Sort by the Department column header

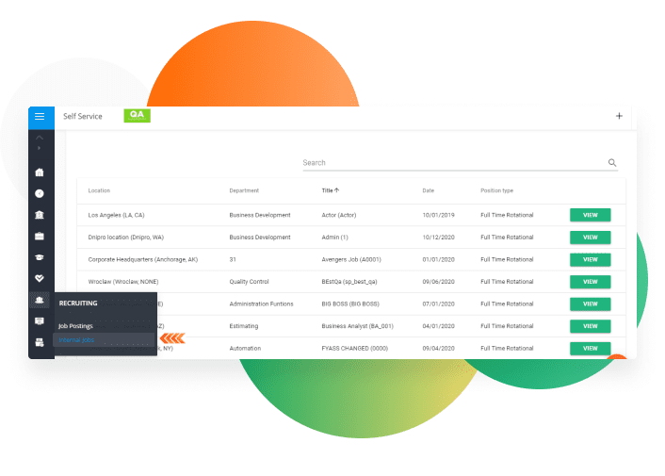pyautogui.click(x=244, y=190)
